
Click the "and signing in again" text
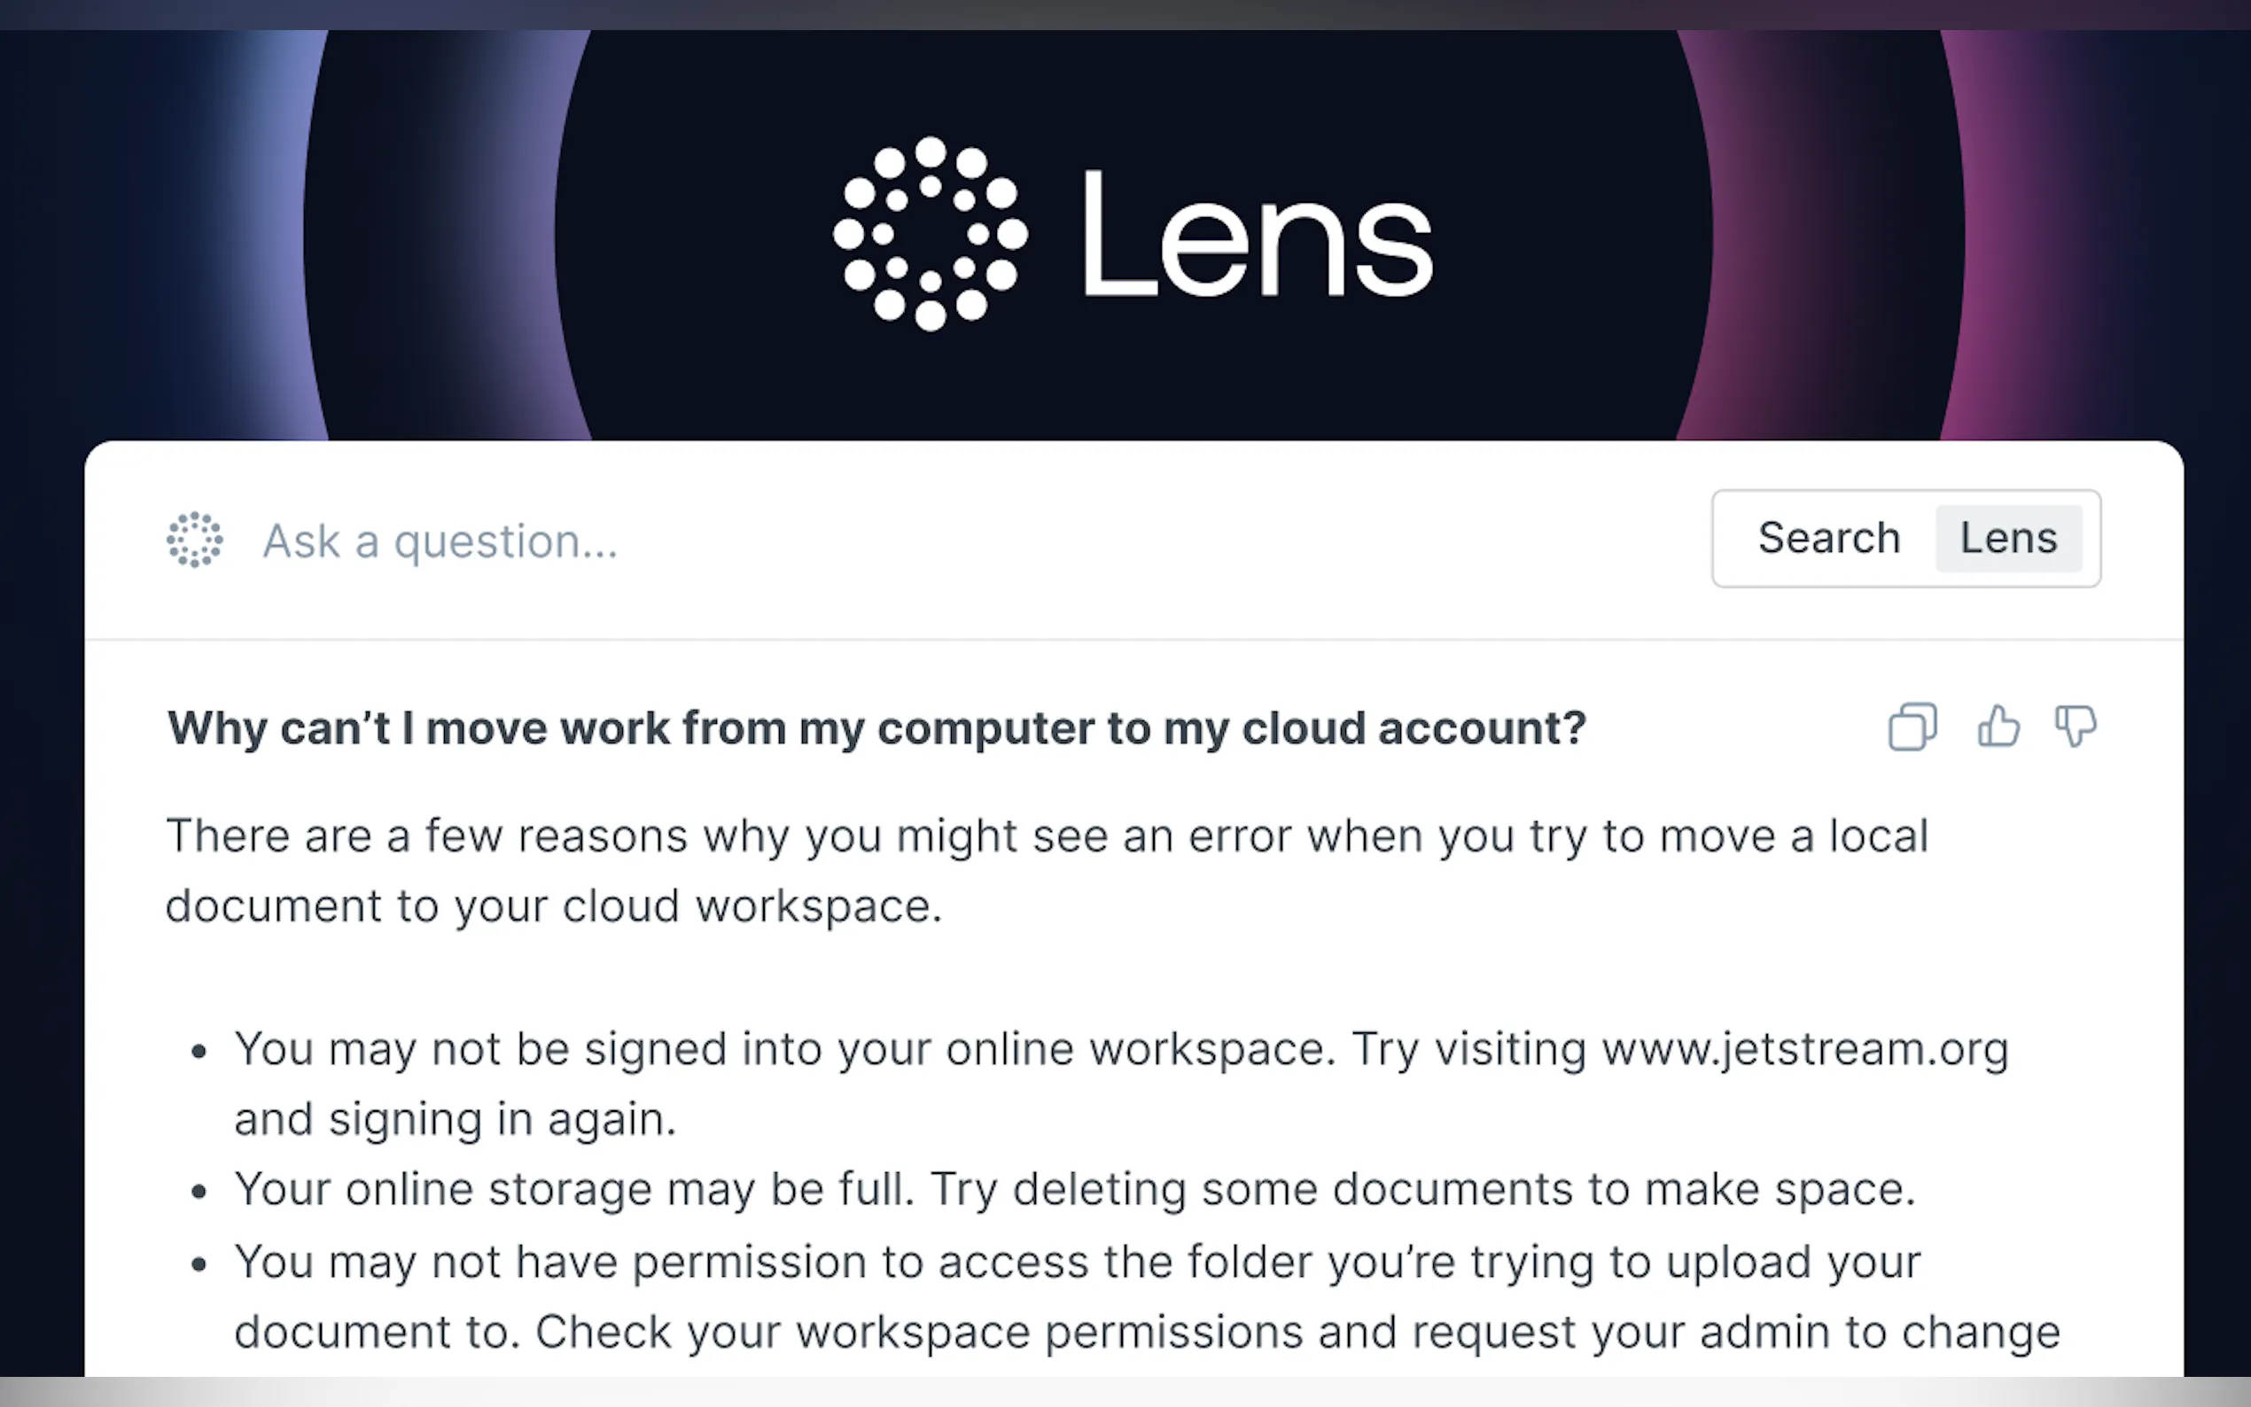coord(455,1119)
